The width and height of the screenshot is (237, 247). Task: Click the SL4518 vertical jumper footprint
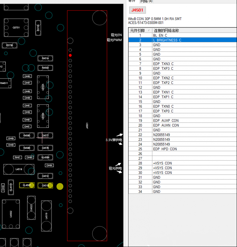tap(11, 187)
